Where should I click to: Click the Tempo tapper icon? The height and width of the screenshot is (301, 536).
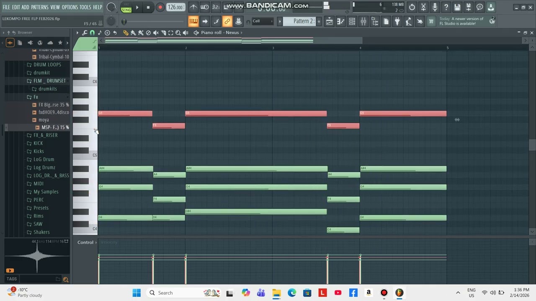click(x=409, y=21)
